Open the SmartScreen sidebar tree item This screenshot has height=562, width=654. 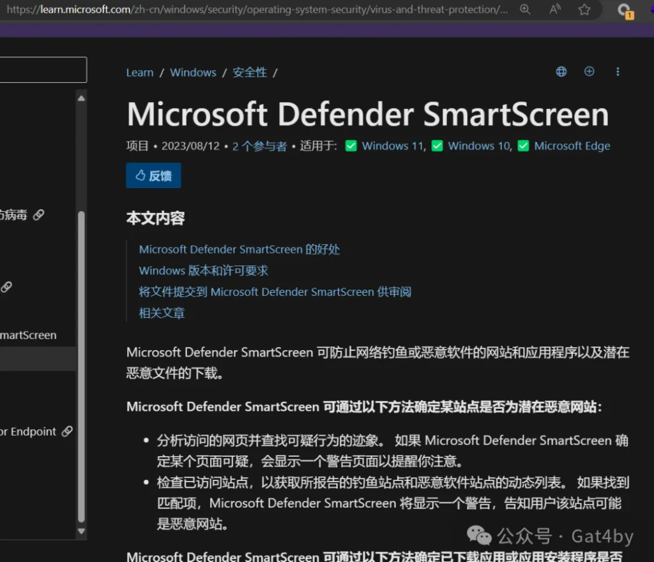(x=28, y=336)
